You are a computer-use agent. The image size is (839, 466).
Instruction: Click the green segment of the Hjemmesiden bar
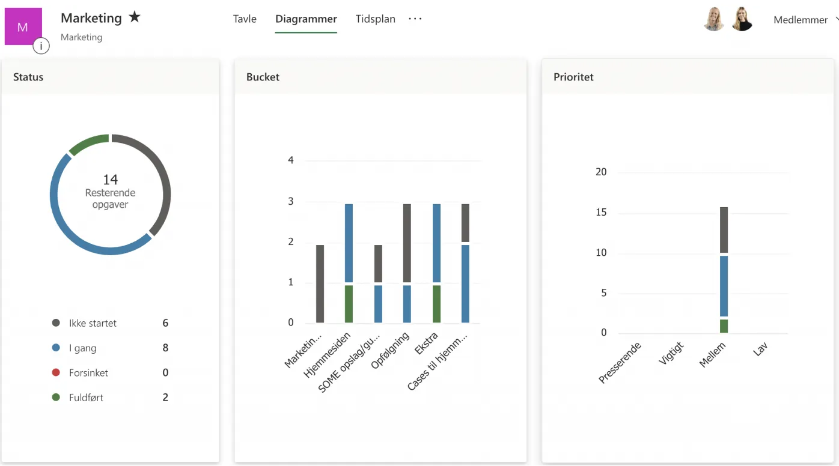click(349, 304)
